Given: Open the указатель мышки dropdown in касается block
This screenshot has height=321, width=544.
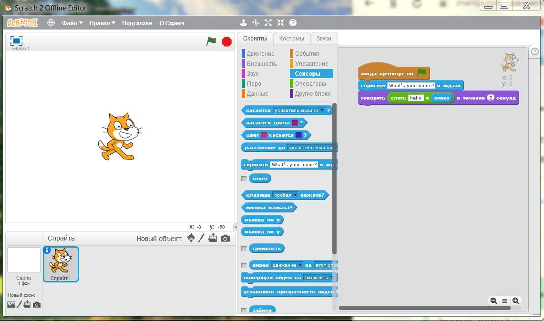Looking at the screenshot, I should point(299,110).
